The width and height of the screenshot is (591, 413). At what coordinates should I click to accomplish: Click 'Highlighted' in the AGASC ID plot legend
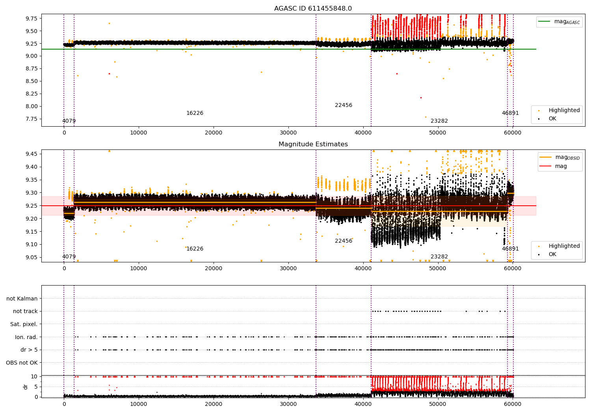[564, 111]
